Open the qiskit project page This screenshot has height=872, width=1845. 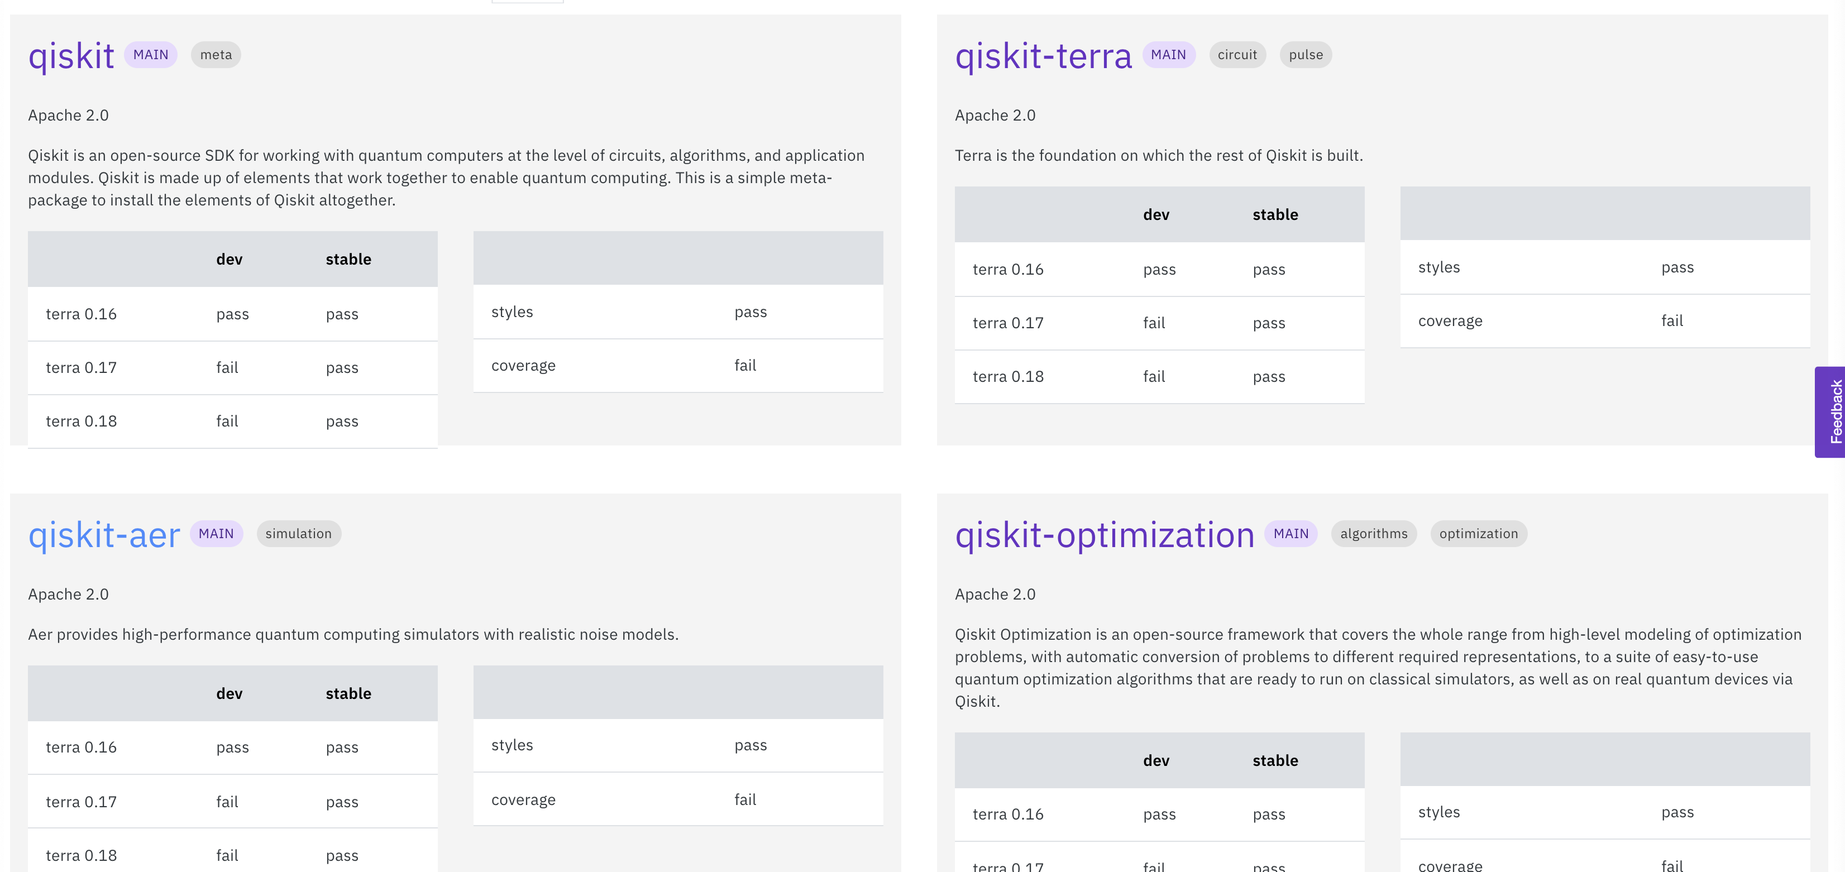pos(70,54)
